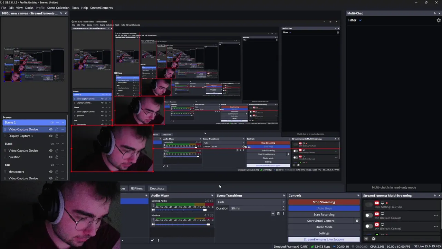Viewport: 442px width, 249px height.
Task: Click the link icon on black scene
Action: [52, 144]
